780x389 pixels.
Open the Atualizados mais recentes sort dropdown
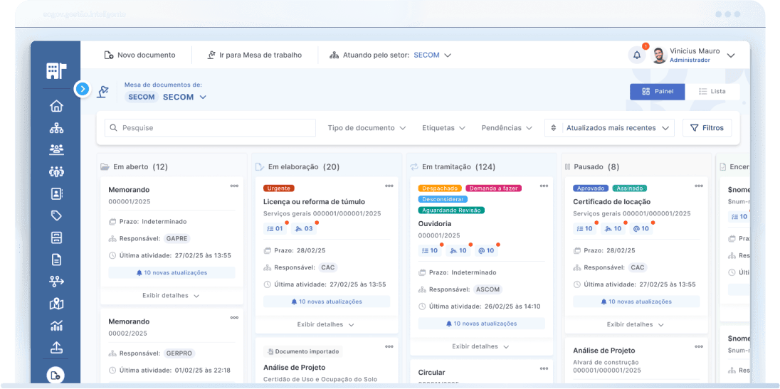click(609, 128)
